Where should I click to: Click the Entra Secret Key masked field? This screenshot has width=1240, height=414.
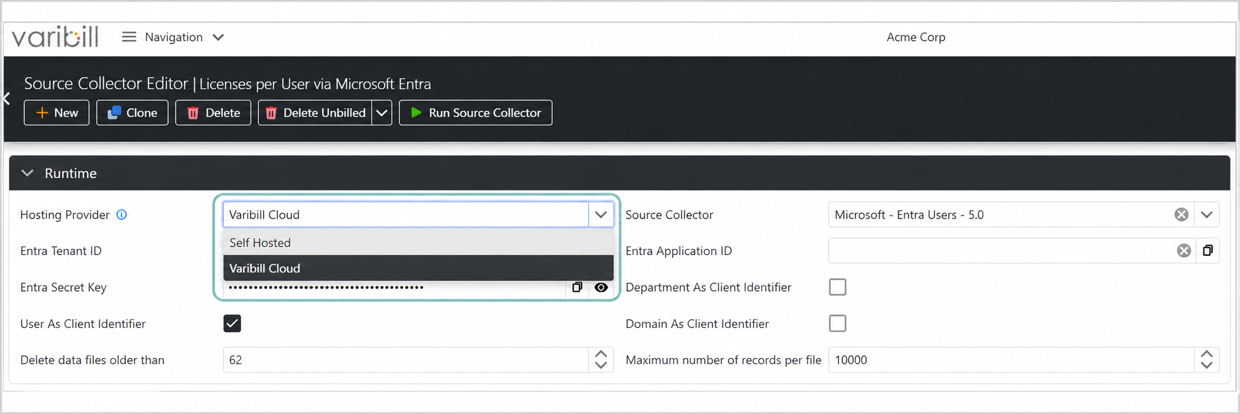(394, 287)
